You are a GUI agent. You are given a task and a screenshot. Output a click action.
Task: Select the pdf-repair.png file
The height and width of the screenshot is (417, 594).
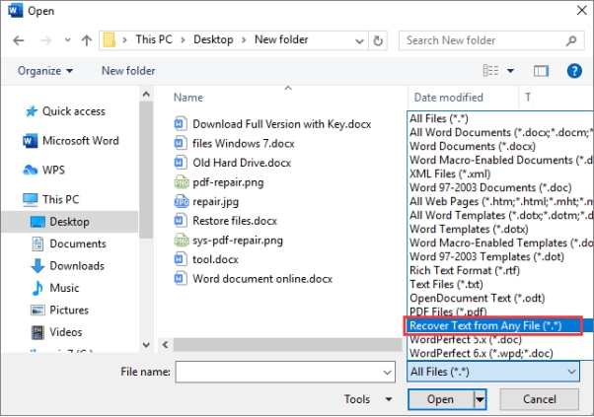click(227, 181)
